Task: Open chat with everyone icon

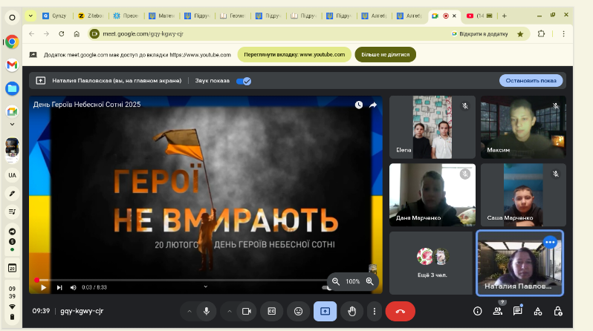Action: [x=517, y=311]
